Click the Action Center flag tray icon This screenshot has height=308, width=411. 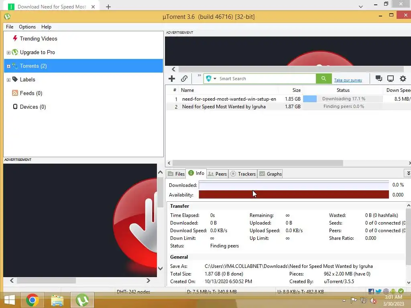[354, 300]
